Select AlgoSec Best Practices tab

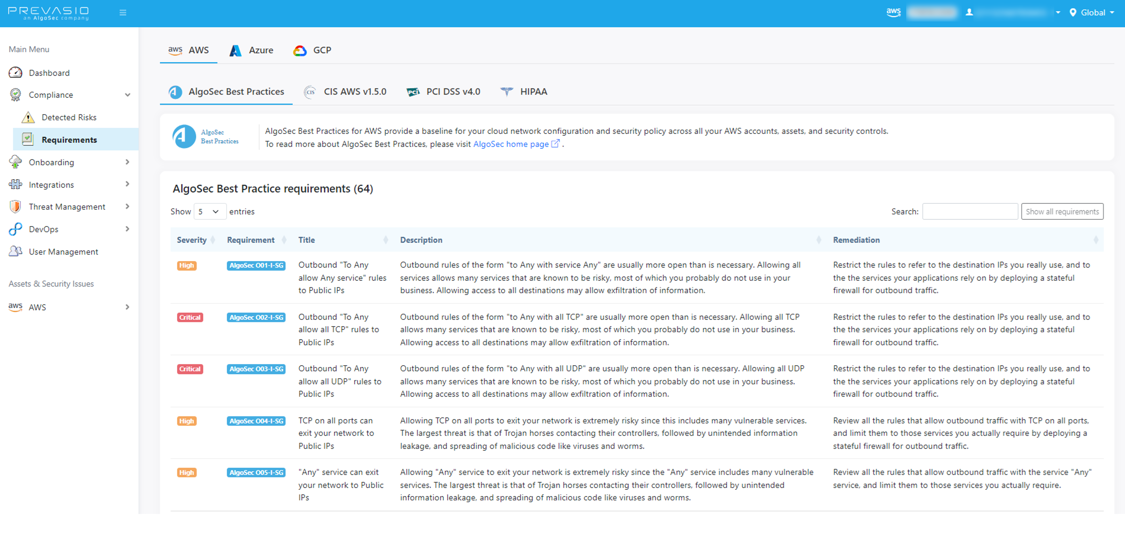pyautogui.click(x=226, y=92)
